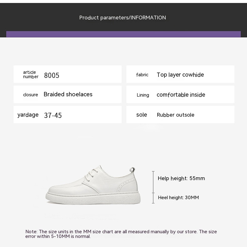Click the Help height: 55mm label
The width and height of the screenshot is (247, 247).
click(x=181, y=179)
